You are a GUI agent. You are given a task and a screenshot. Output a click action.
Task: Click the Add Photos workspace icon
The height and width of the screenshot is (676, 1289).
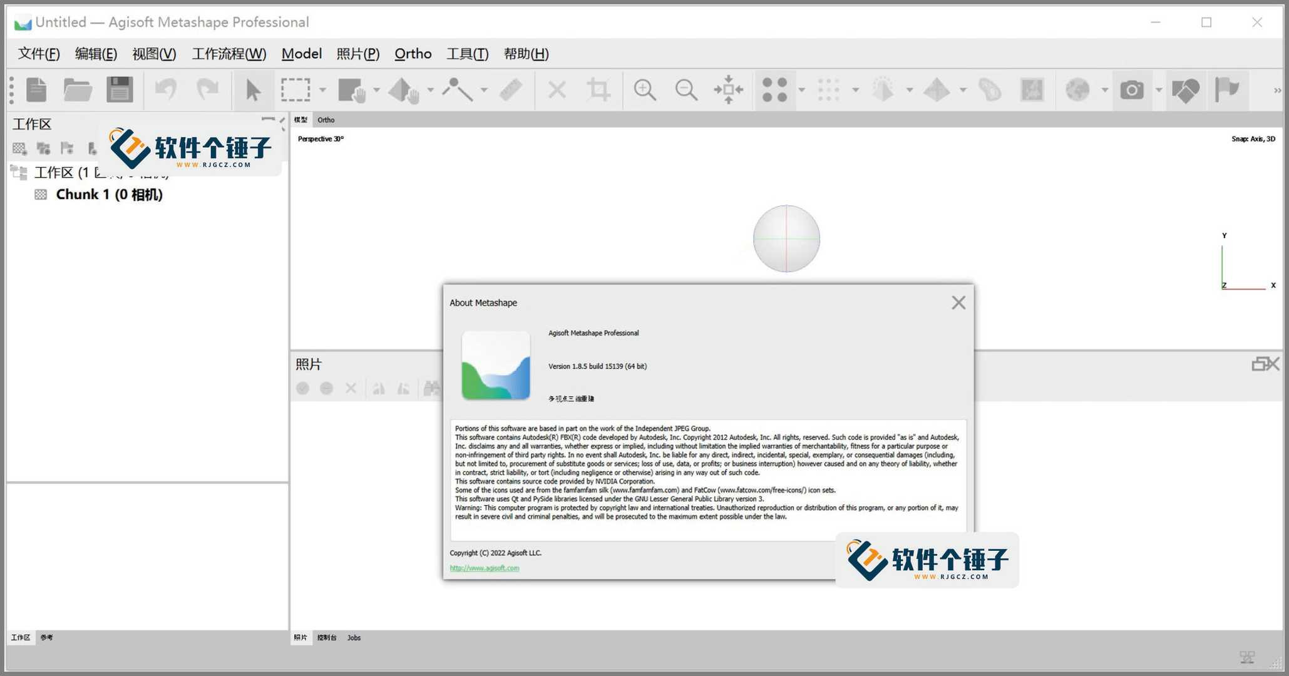pos(43,148)
